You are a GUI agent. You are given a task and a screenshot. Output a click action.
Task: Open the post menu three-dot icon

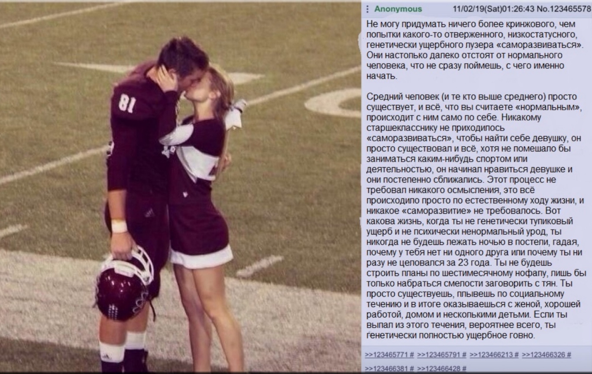(x=368, y=9)
